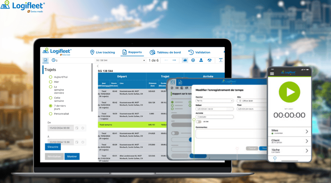Image resolution: width=331 pixels, height=183 pixels.
Task: Click the tablet top-left grid icon
Action: (172, 82)
